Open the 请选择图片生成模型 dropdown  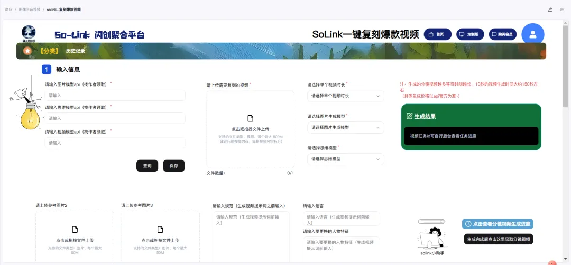click(346, 128)
